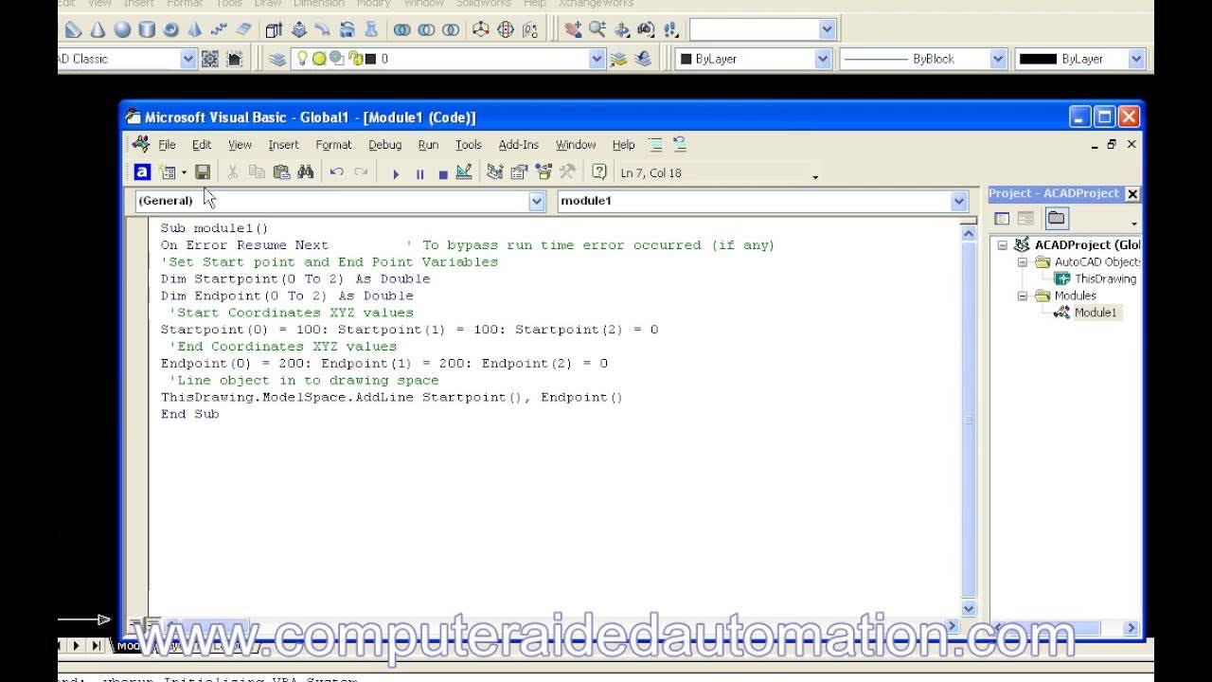Open the AutoCAD layer list dropdown arrow
The image size is (1212, 682).
coord(597,59)
